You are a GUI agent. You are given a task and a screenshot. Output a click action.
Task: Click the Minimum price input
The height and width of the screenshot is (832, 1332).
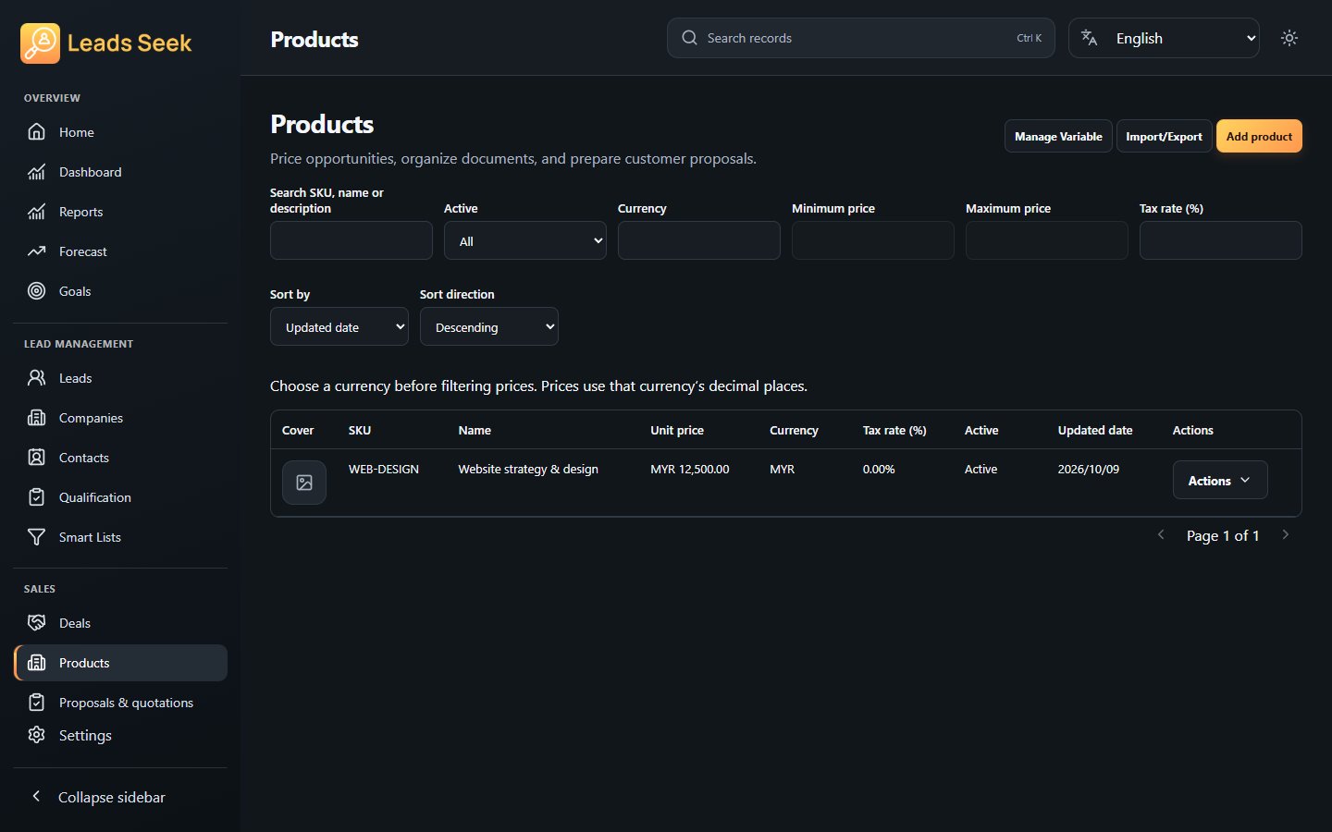[x=873, y=240]
